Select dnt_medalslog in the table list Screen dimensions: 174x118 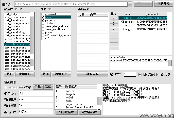[17, 32]
